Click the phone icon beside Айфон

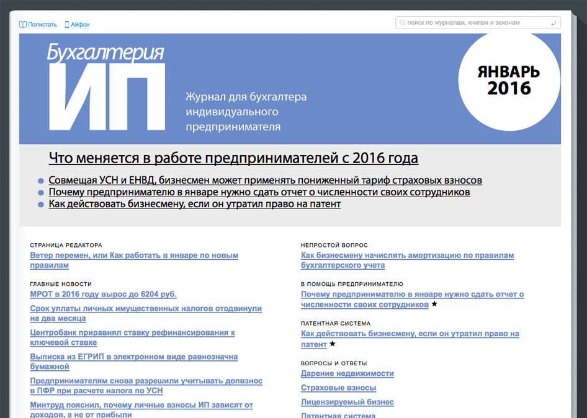click(67, 25)
